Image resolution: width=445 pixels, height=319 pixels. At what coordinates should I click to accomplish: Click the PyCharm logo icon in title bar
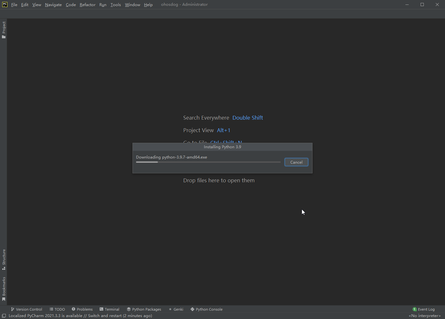(x=5, y=5)
